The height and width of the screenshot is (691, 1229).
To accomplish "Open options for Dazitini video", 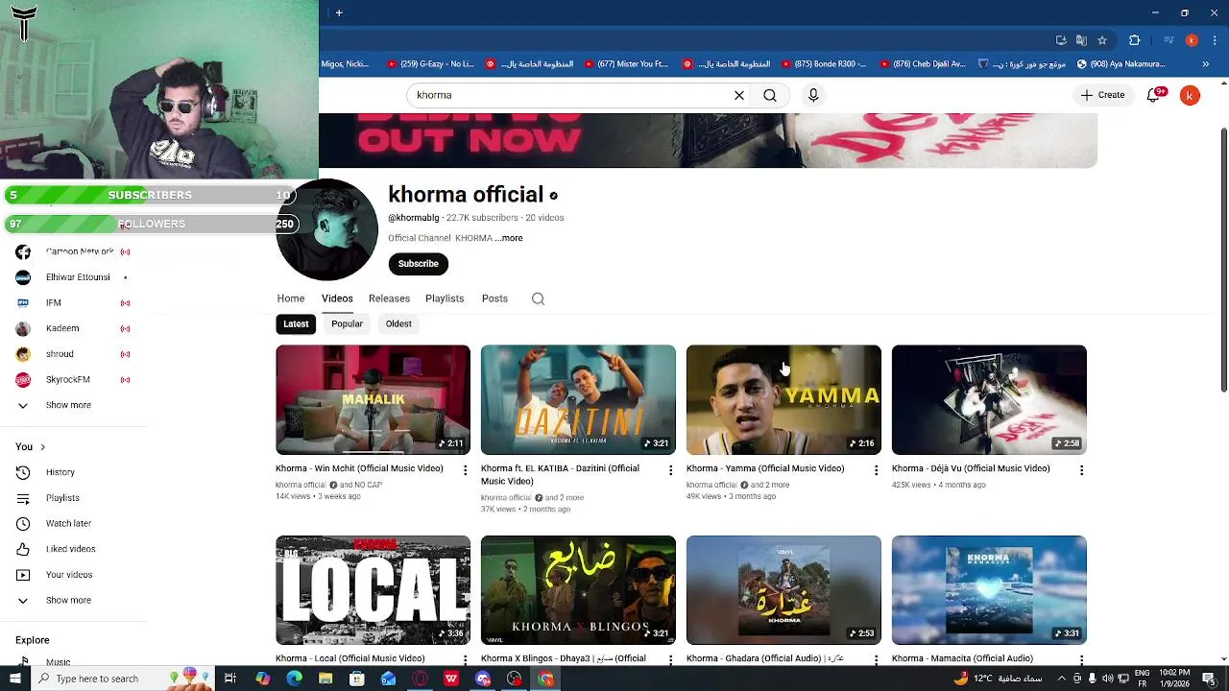I will click(671, 470).
